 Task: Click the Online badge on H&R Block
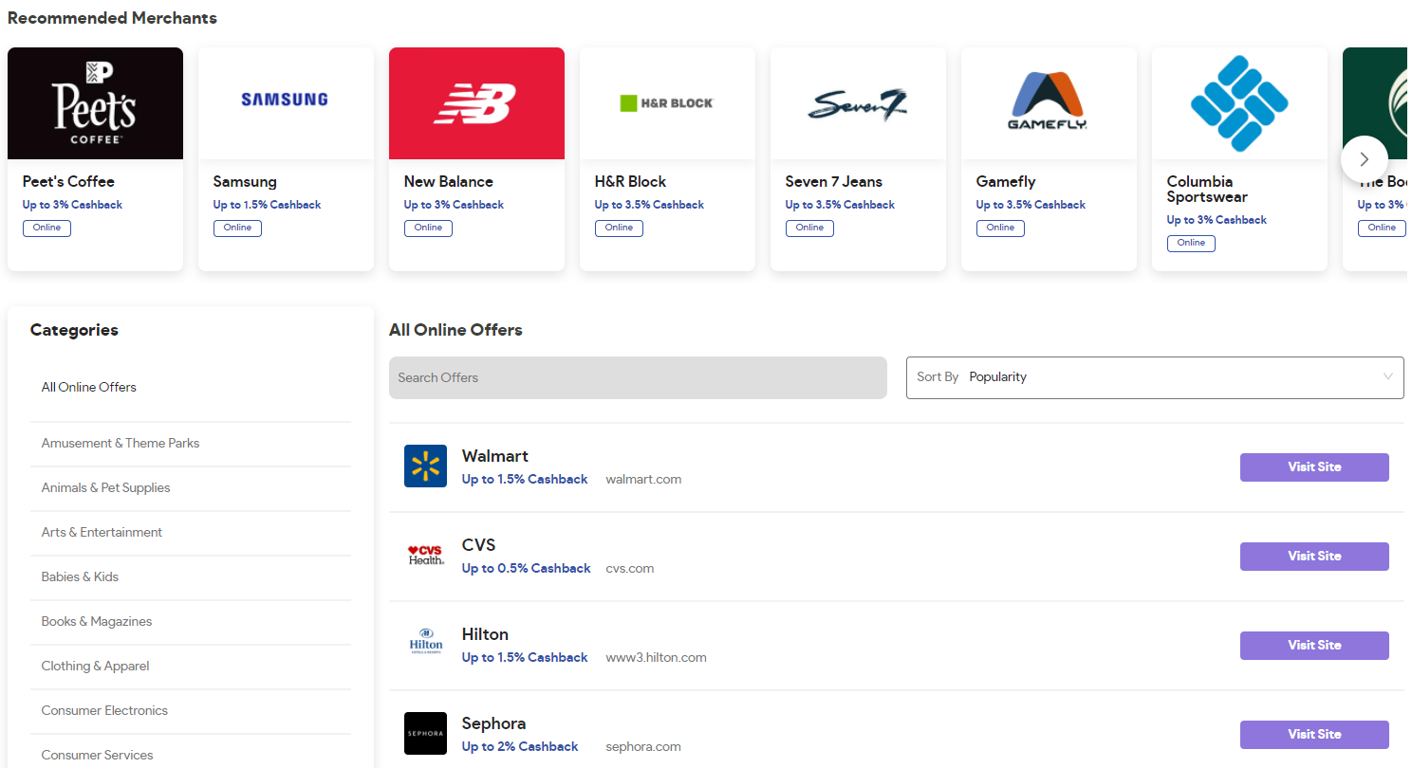619,228
